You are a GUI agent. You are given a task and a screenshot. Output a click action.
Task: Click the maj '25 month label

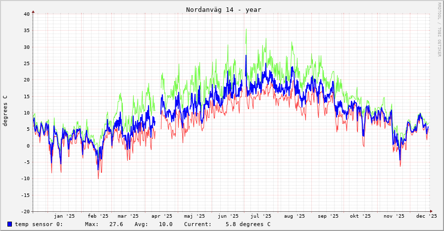pos(195,216)
